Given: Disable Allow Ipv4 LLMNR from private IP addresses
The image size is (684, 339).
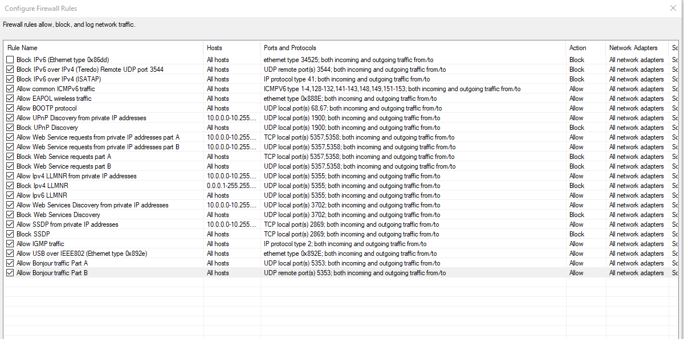Looking at the screenshot, I should coord(10,176).
